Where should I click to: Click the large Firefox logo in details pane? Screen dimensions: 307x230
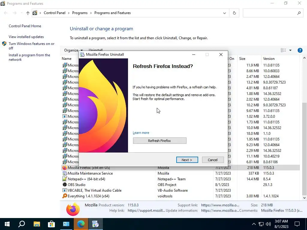73,209
